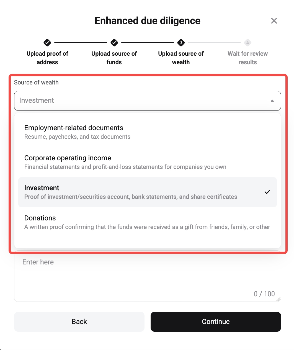294x350 pixels.
Task: Click the X icon to dismiss the dialog
Action: [274, 21]
